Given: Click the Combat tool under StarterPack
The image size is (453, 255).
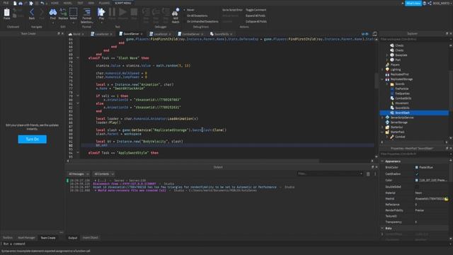Looking at the screenshot, I should pos(400,137).
